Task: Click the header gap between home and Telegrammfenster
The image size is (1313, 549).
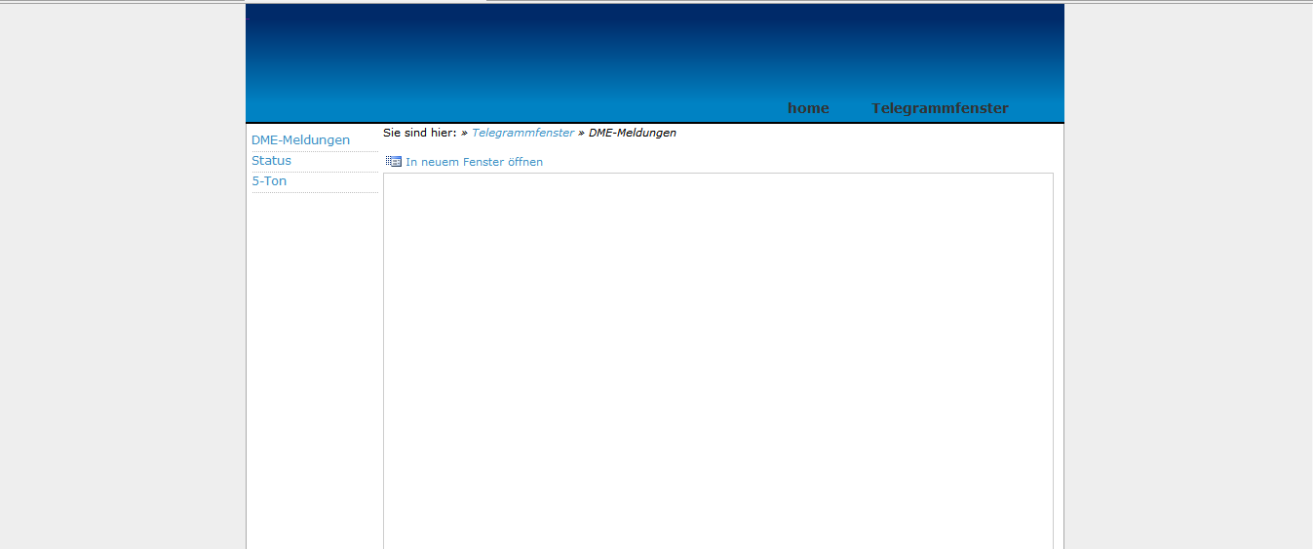Action: coord(850,108)
